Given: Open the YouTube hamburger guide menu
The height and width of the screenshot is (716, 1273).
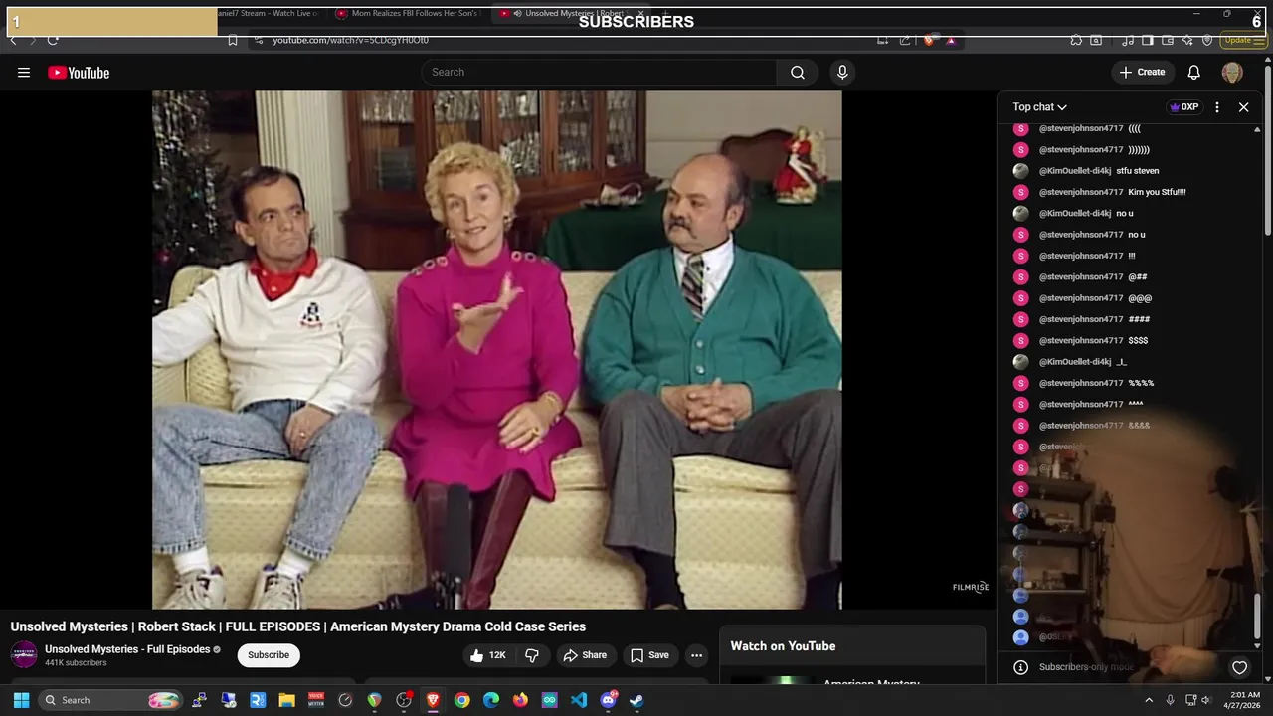Looking at the screenshot, I should [x=24, y=73].
